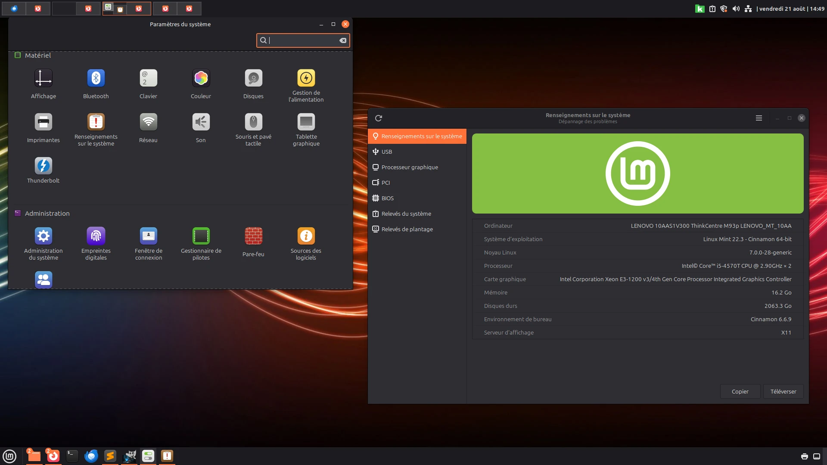Screen dimensions: 827x465
Task: Click the shield update manager tray icon
Action: point(724,9)
